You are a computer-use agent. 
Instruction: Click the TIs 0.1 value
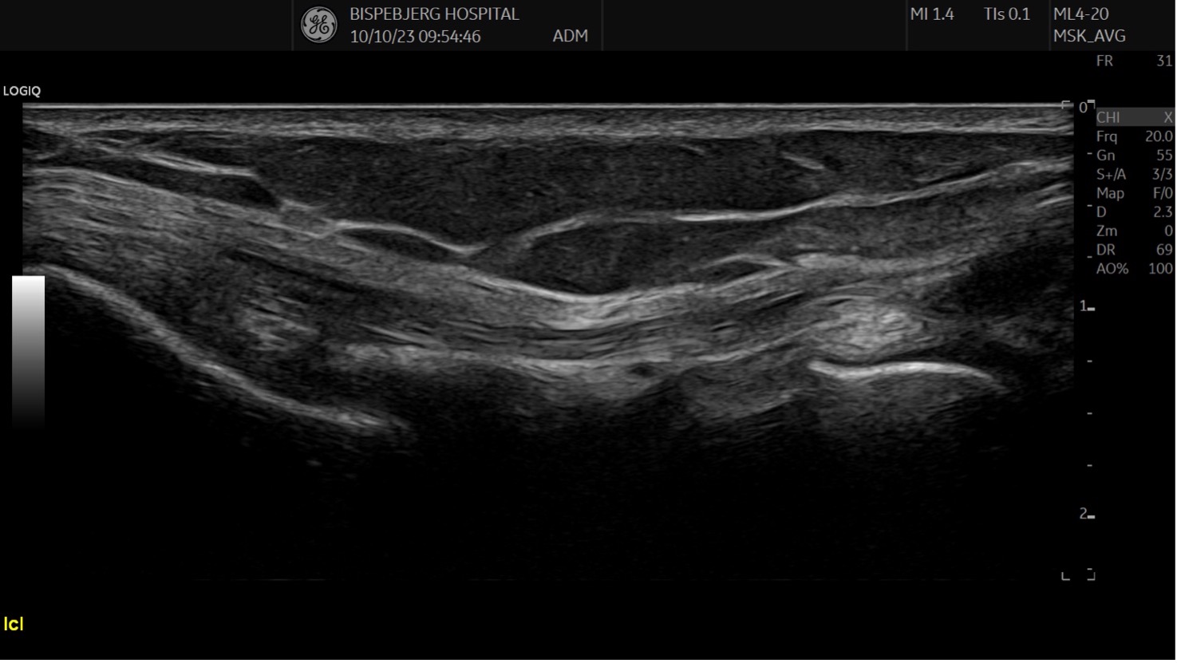(x=1007, y=14)
